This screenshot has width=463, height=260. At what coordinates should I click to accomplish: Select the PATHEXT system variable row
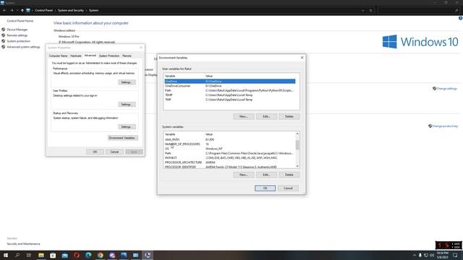pos(230,158)
